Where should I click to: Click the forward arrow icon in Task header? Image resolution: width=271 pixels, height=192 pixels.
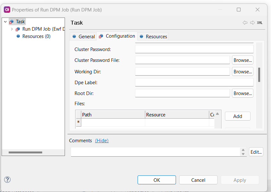point(252,23)
